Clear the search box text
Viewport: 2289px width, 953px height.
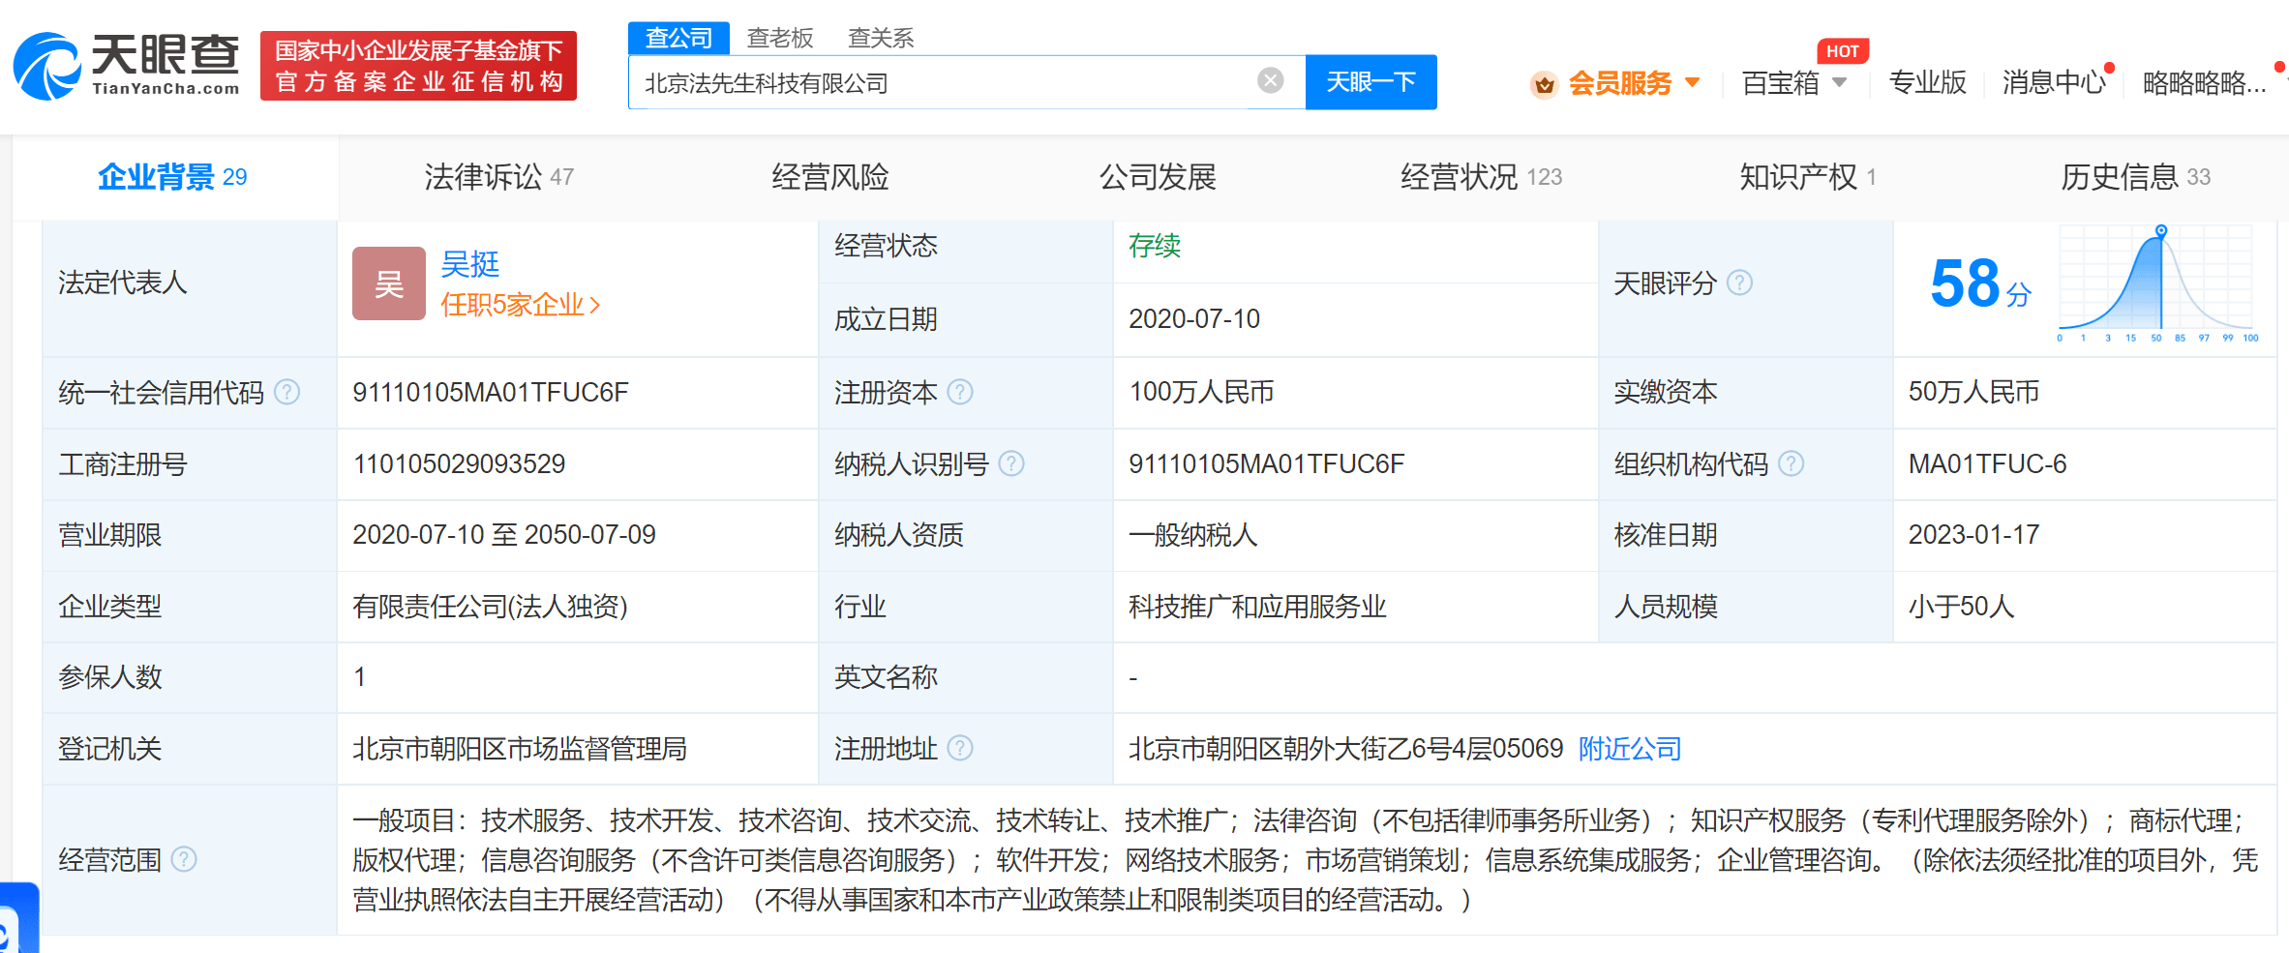(1271, 80)
